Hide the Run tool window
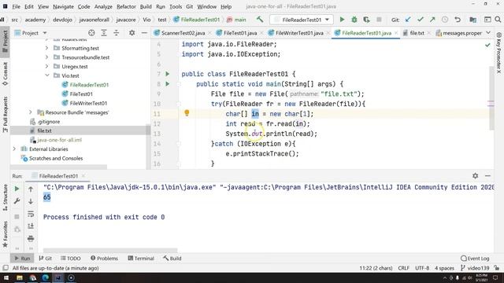The height and width of the screenshot is (283, 504). 487,176
